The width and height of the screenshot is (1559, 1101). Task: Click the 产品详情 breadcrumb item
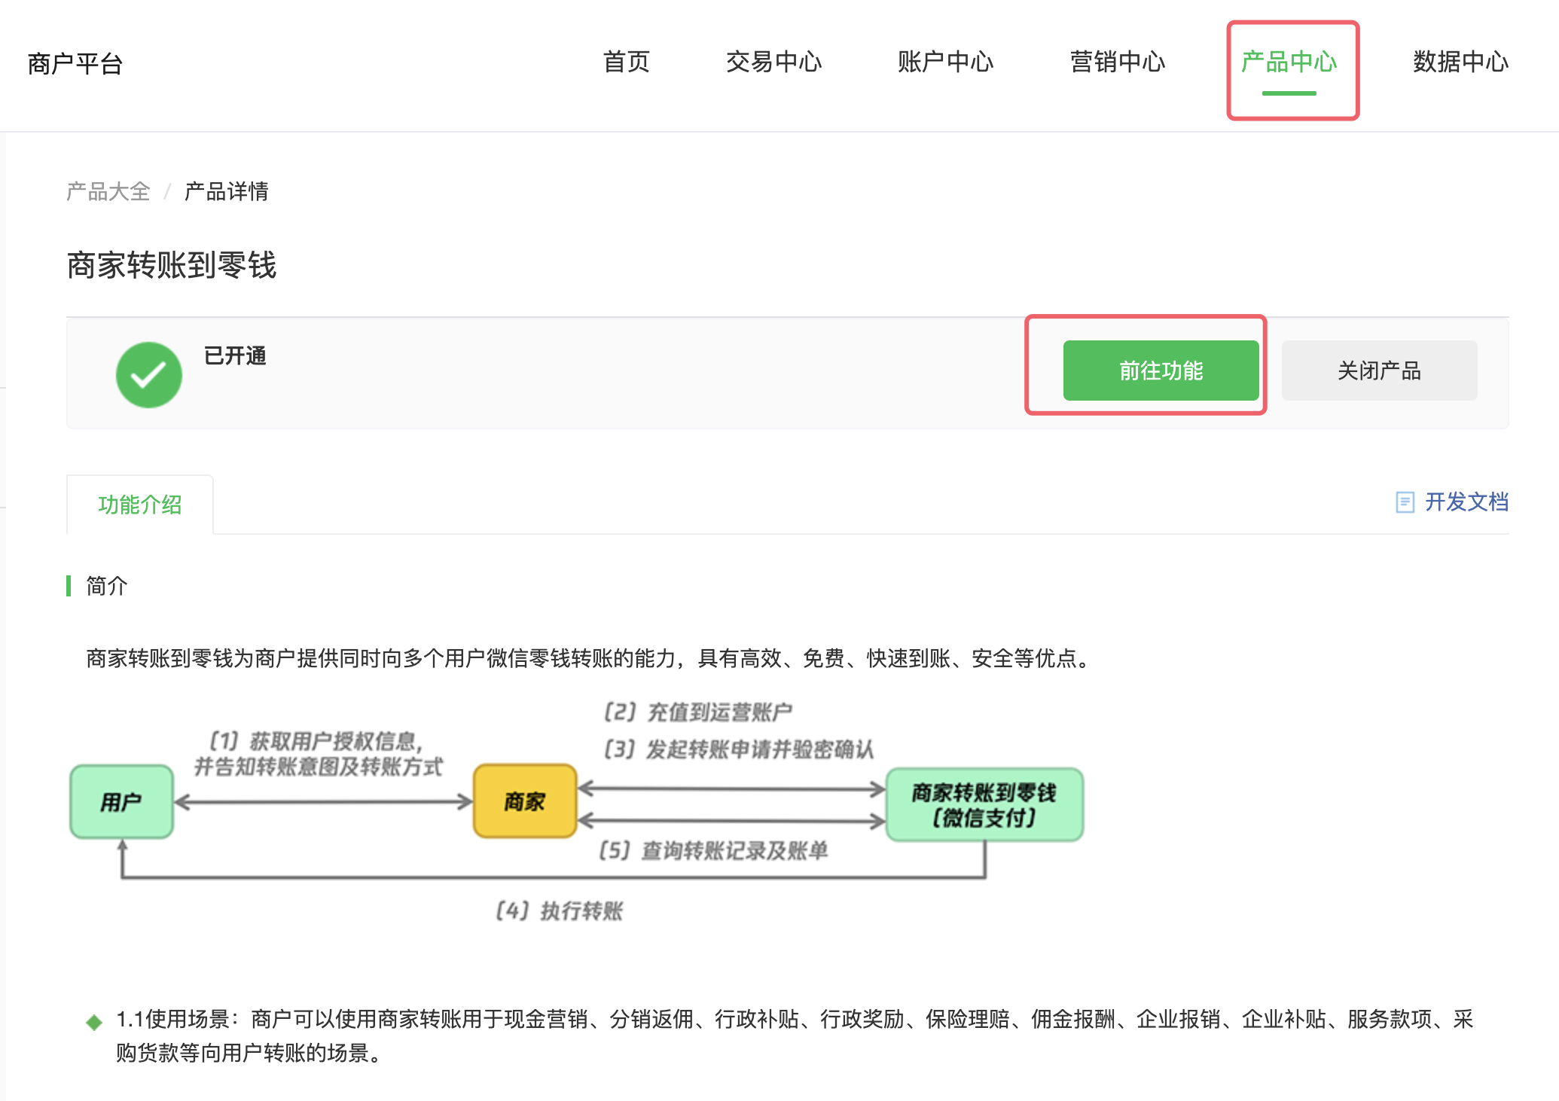tap(226, 191)
